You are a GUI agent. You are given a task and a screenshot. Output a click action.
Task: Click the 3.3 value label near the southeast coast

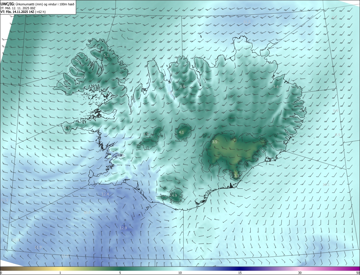tap(236, 176)
